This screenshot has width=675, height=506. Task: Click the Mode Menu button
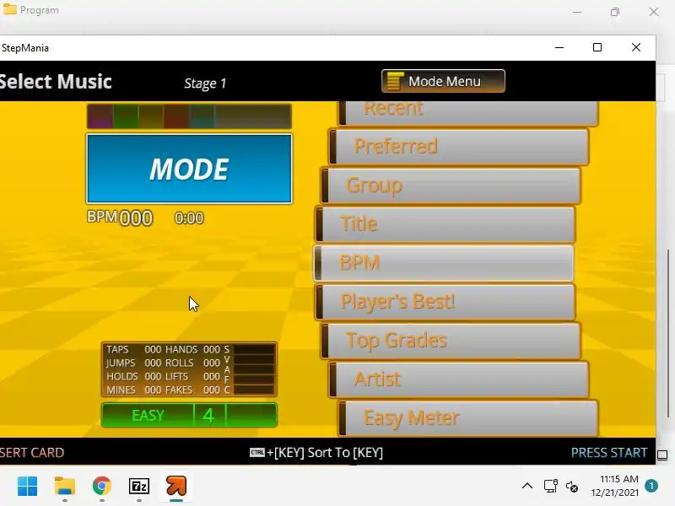(443, 81)
